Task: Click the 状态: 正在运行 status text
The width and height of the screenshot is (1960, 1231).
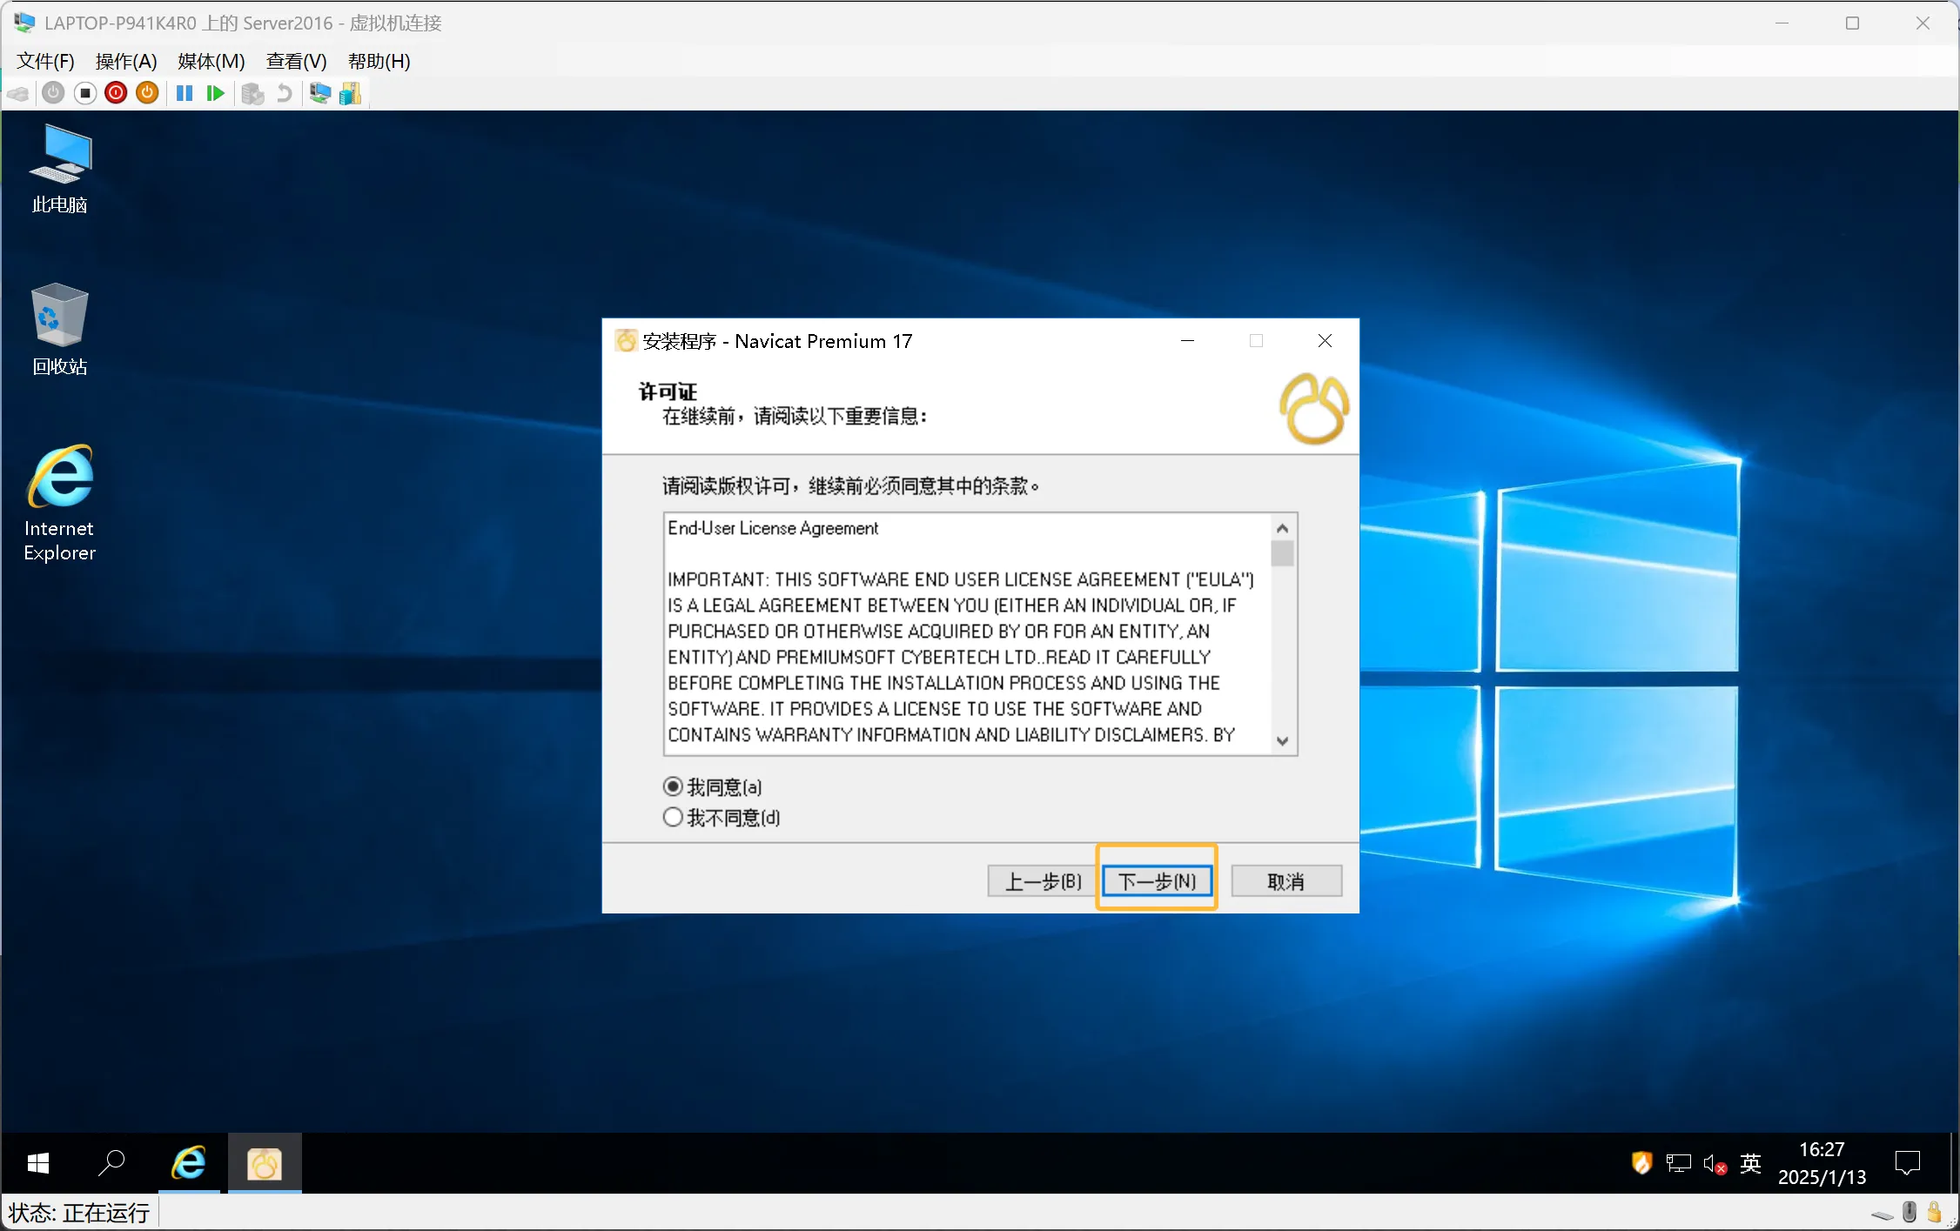Action: tap(79, 1213)
